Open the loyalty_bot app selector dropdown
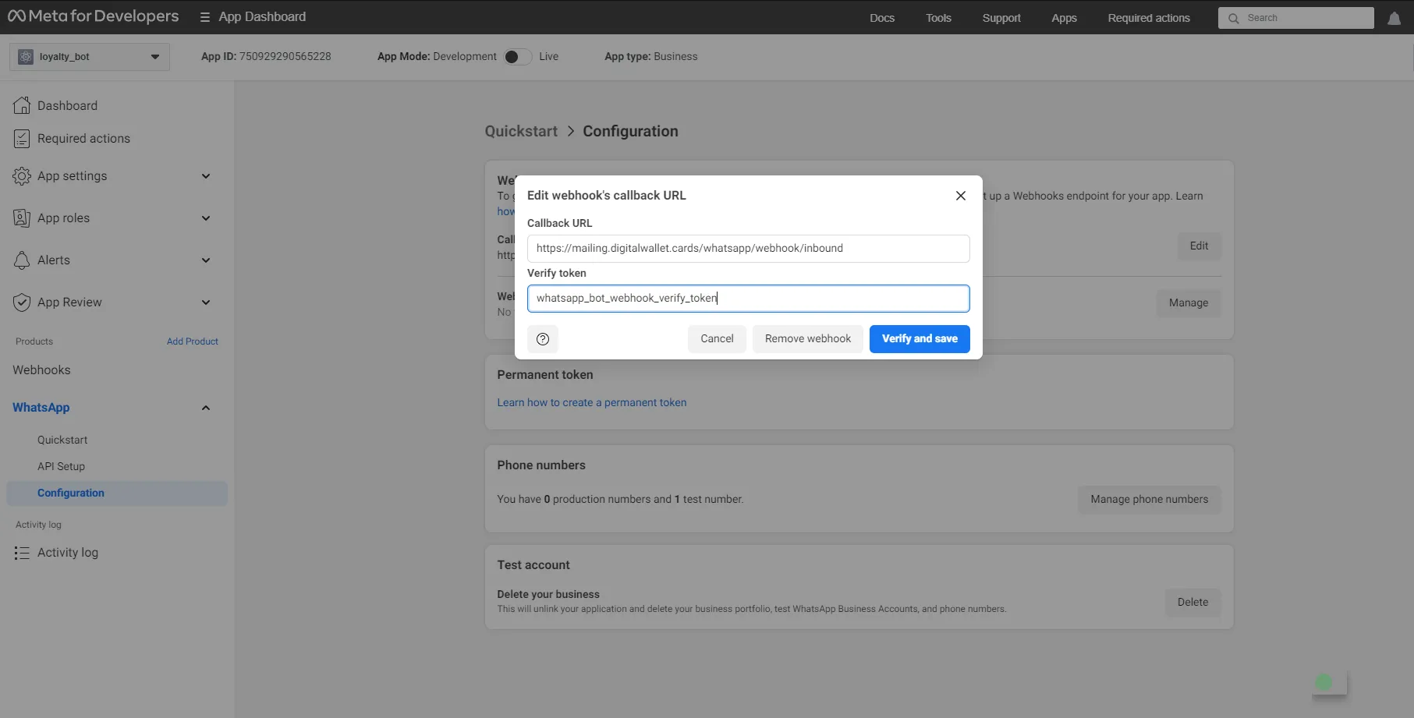1414x718 pixels. click(90, 57)
